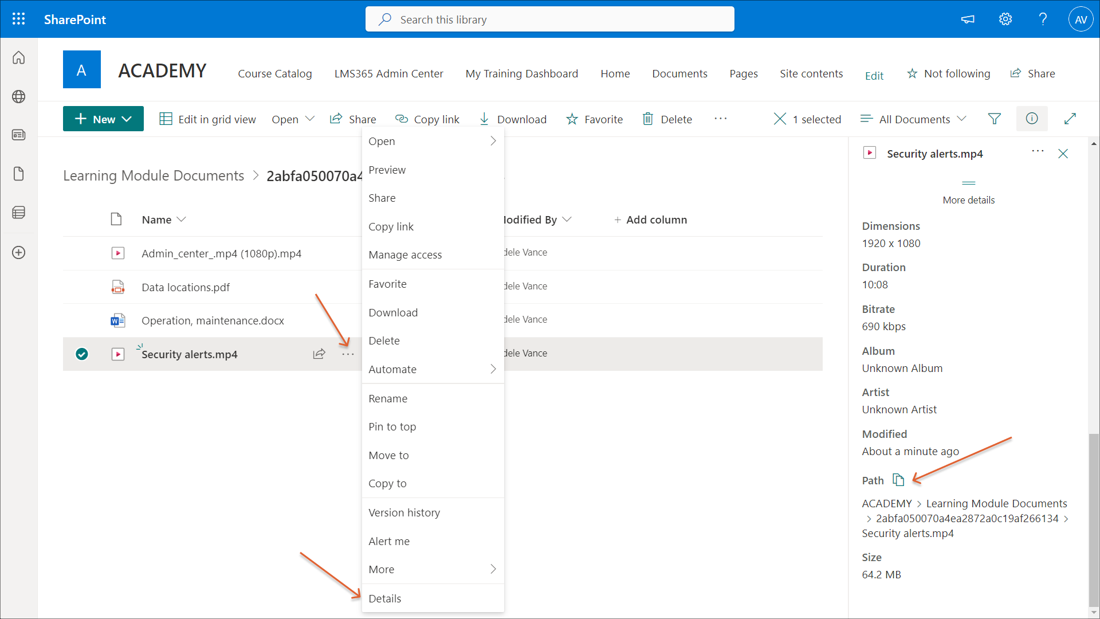The height and width of the screenshot is (619, 1100).
Task: Select Details in the context menu
Action: tap(385, 598)
